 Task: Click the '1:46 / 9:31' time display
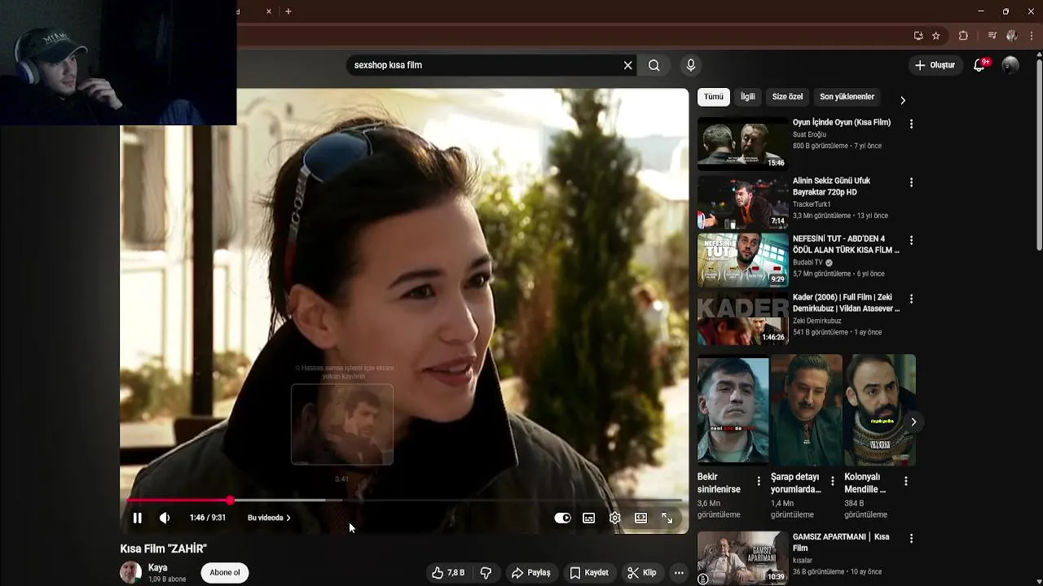click(208, 518)
